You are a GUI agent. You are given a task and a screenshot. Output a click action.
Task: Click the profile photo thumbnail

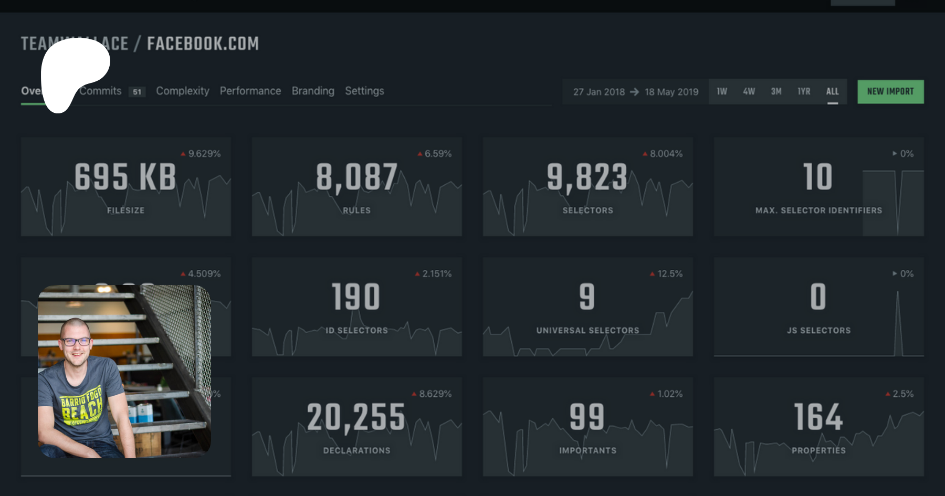pos(124,372)
